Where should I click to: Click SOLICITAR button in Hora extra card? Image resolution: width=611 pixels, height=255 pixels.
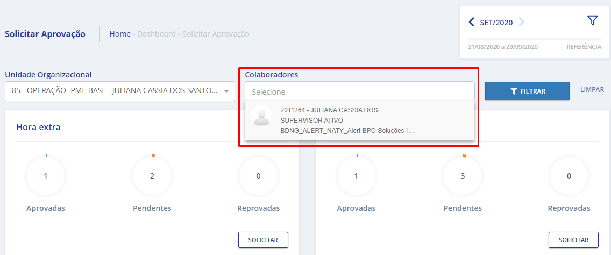(x=263, y=240)
